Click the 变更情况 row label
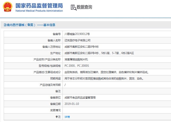Screen dimensions: 171x122 (x=55, y=110)
